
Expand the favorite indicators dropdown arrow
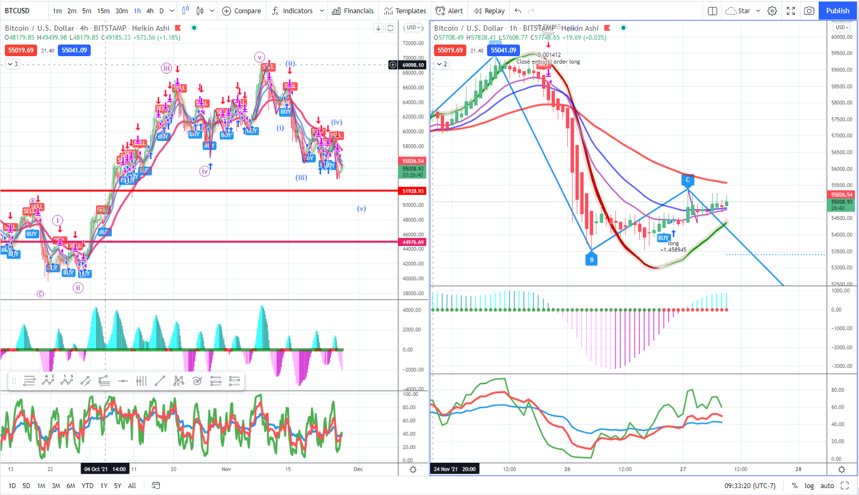(322, 11)
